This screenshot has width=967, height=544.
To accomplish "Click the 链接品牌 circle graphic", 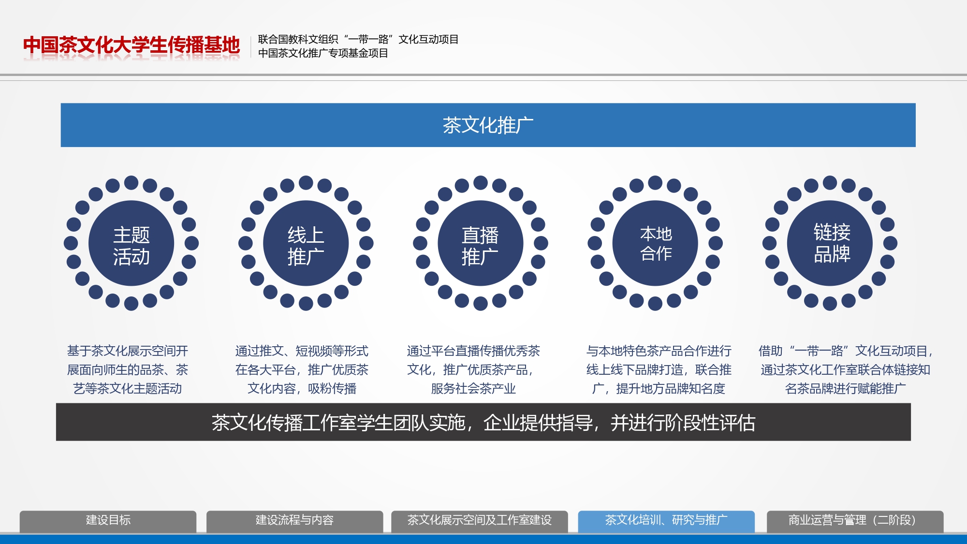I will pyautogui.click(x=830, y=243).
